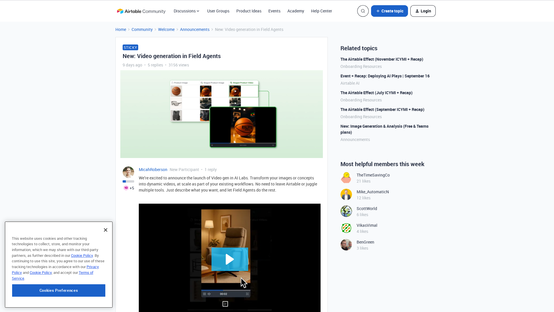Screen dimensions: 554x312
Task: Go to the Academy nav item
Action: click(295, 11)
